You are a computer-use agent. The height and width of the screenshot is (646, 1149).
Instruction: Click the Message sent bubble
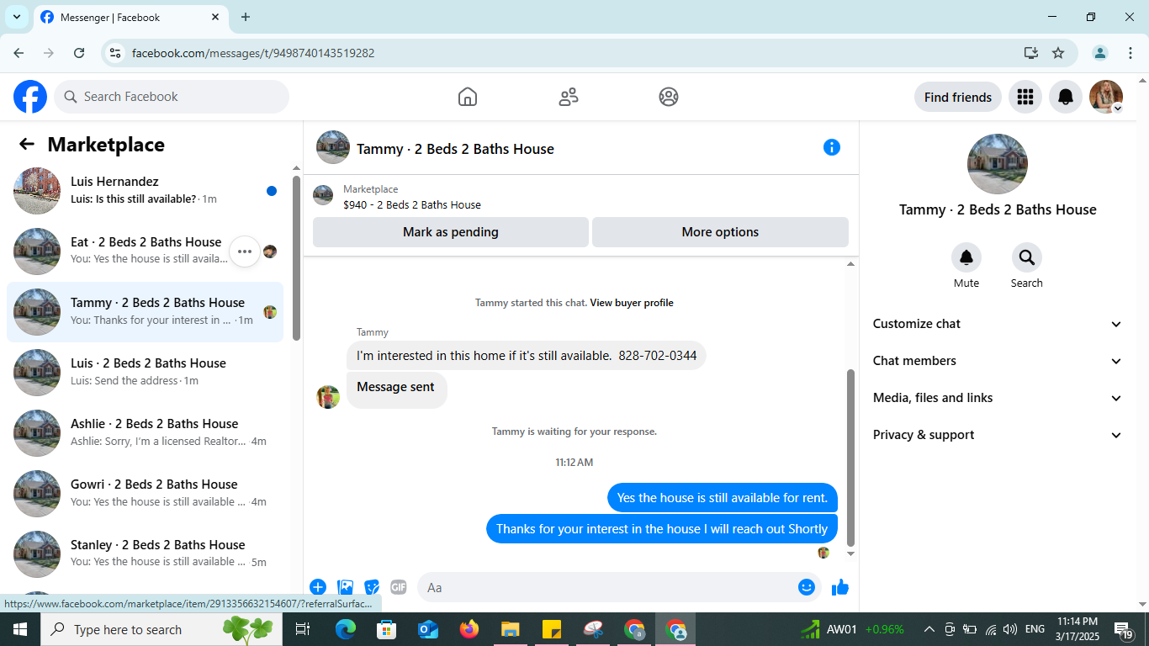pos(396,389)
